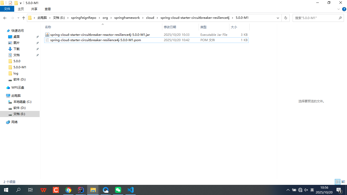This screenshot has width=347, height=195.
Task: Open 图片 in quick access
Action: pos(17,43)
